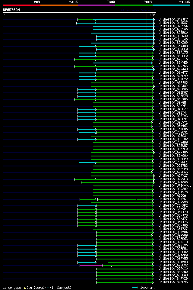Open hit UniRef100_Q9FN30
Image resolution: width=193 pixels, height=290 pixels.
pos(173,36)
